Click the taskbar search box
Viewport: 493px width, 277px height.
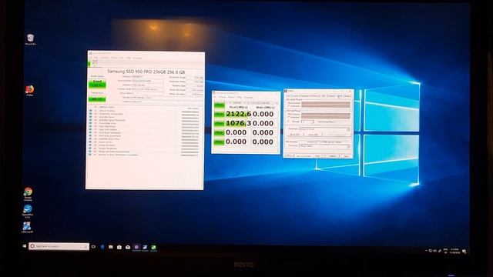point(59,246)
